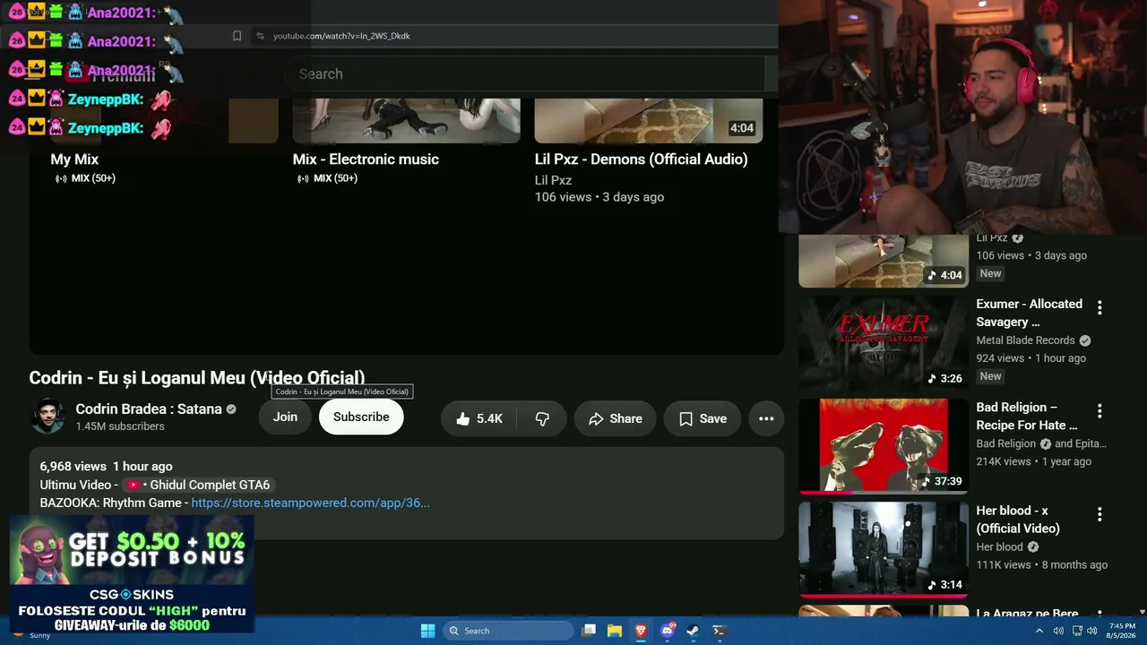The height and width of the screenshot is (645, 1147).
Task: Open more actions menu beside the Save button
Action: click(766, 418)
